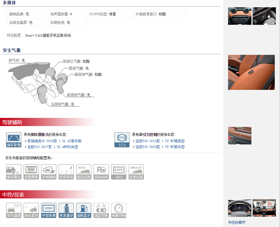Click the 全景摄像 panoramic camera icon
The width and height of the screenshot is (280, 227).
pos(31,172)
